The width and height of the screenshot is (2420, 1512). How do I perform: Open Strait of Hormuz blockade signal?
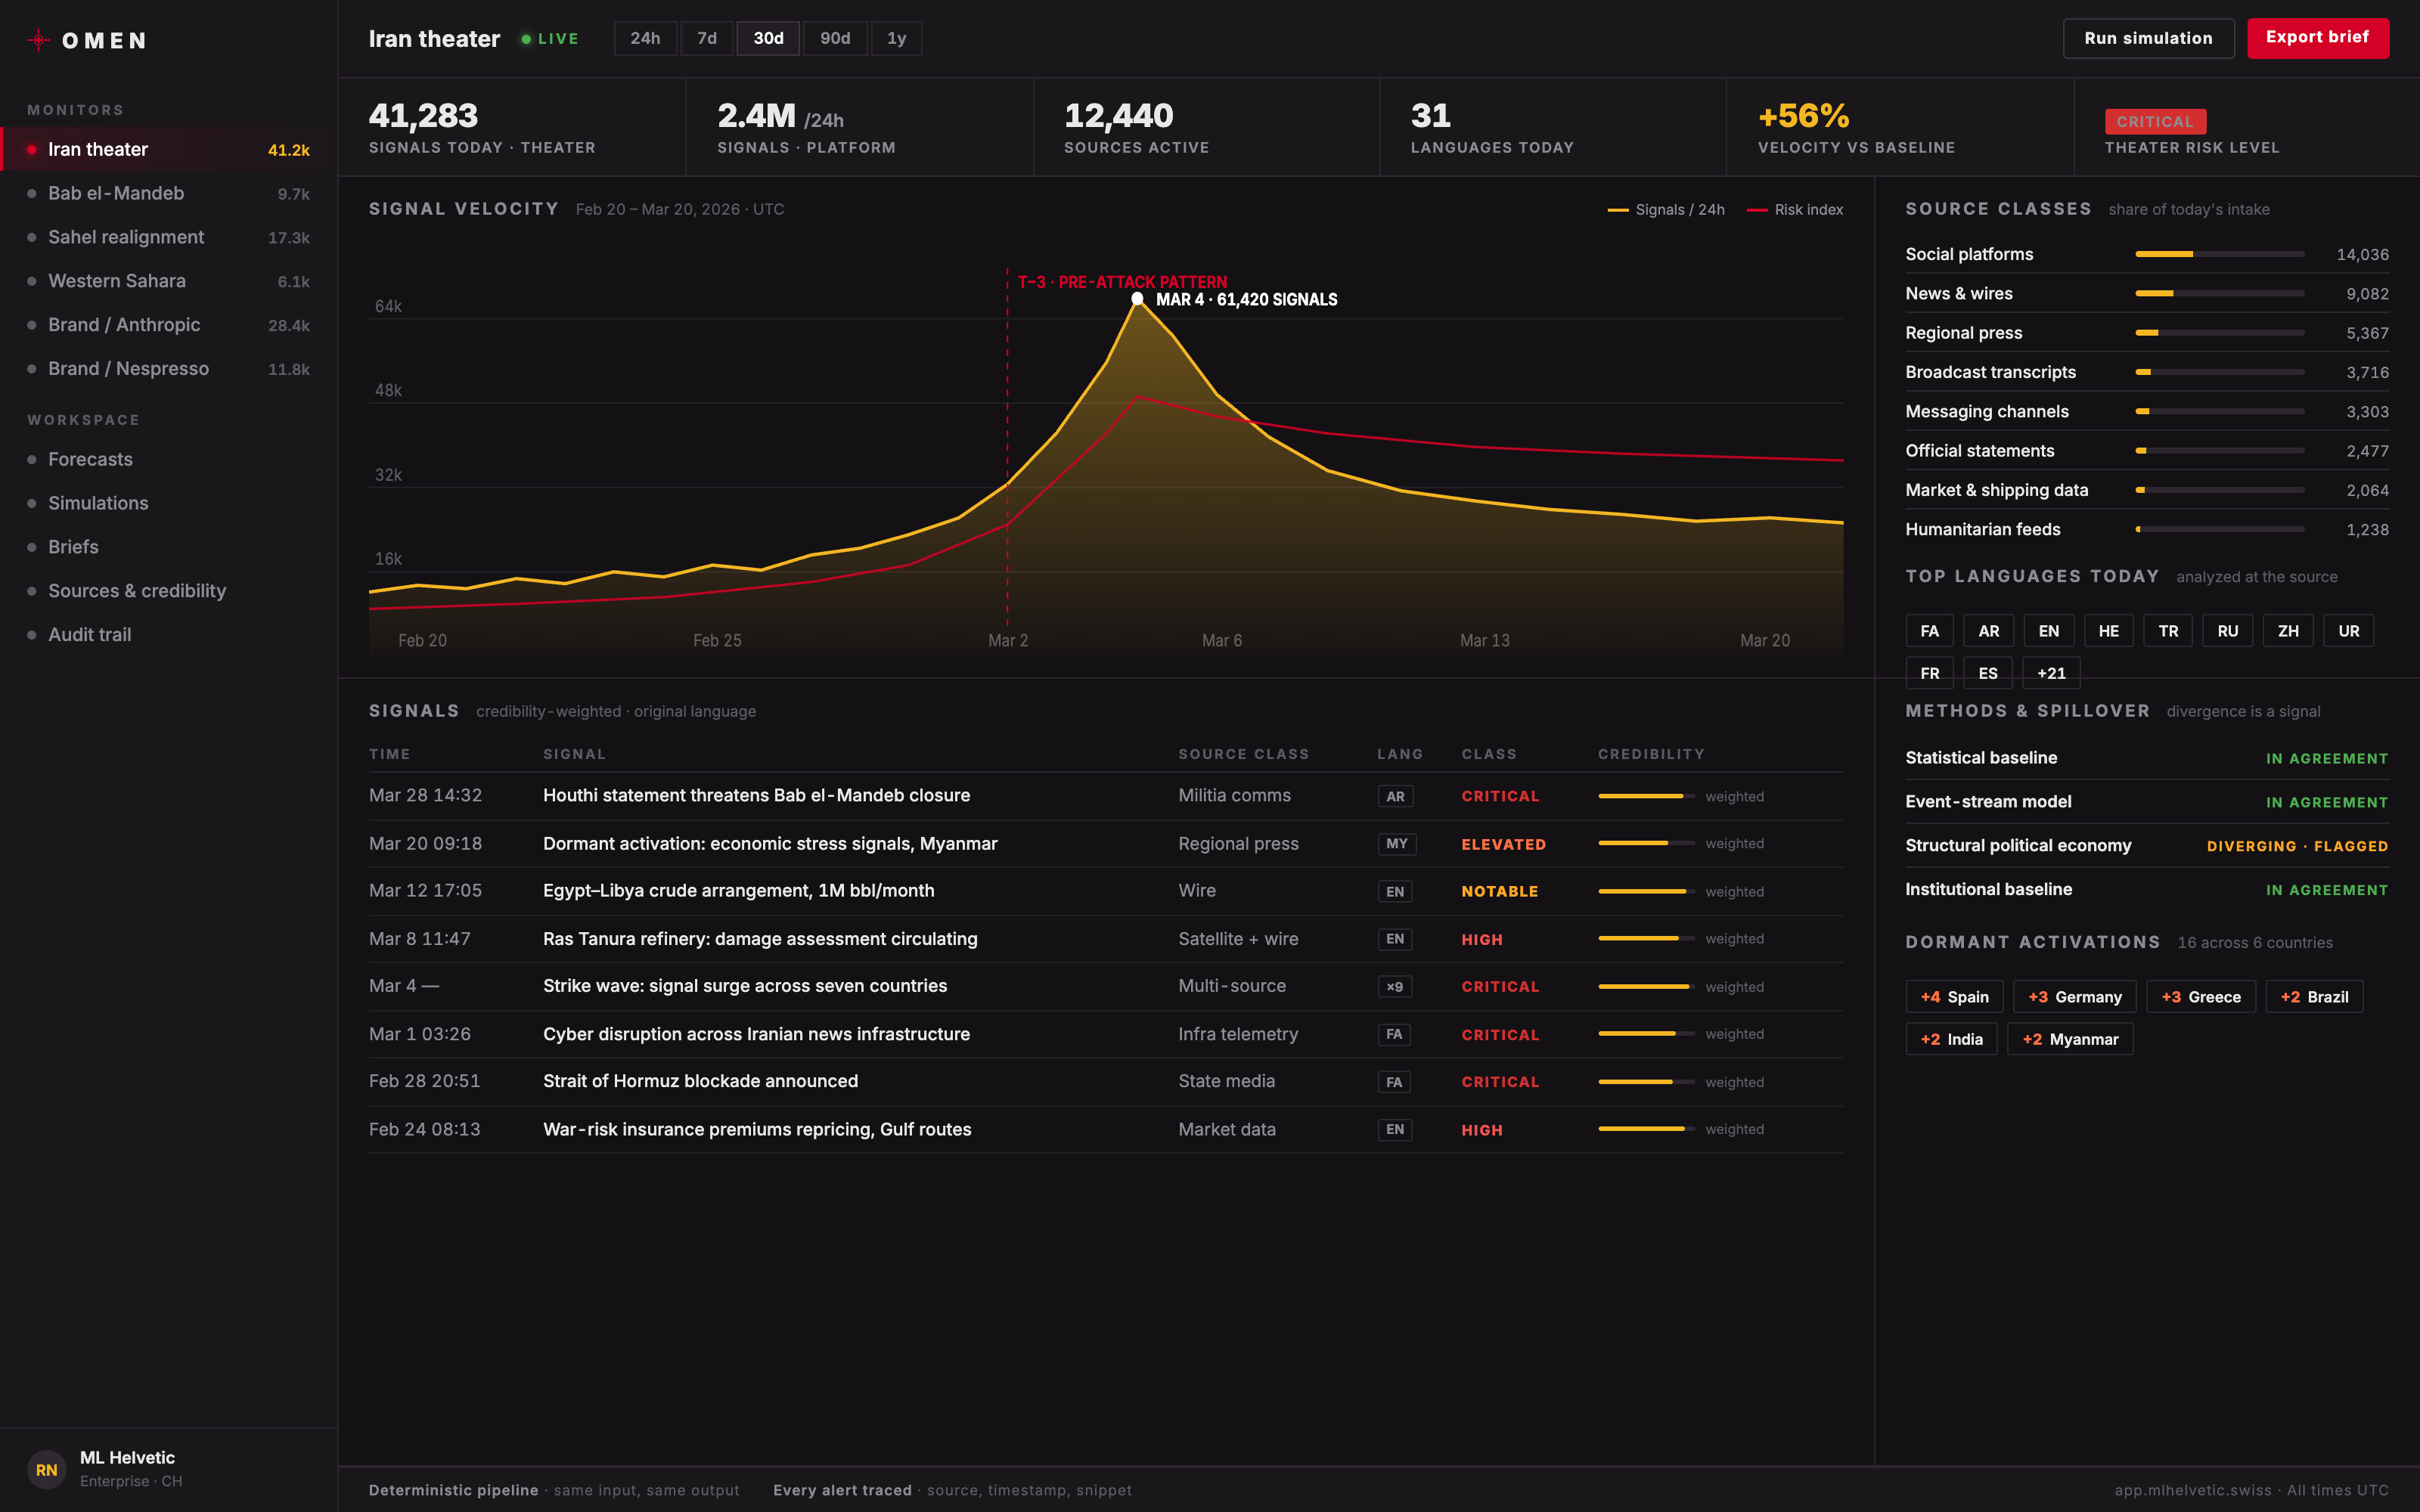(1106, 1082)
